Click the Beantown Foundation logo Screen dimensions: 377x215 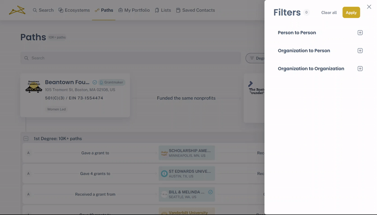[x=33, y=87]
